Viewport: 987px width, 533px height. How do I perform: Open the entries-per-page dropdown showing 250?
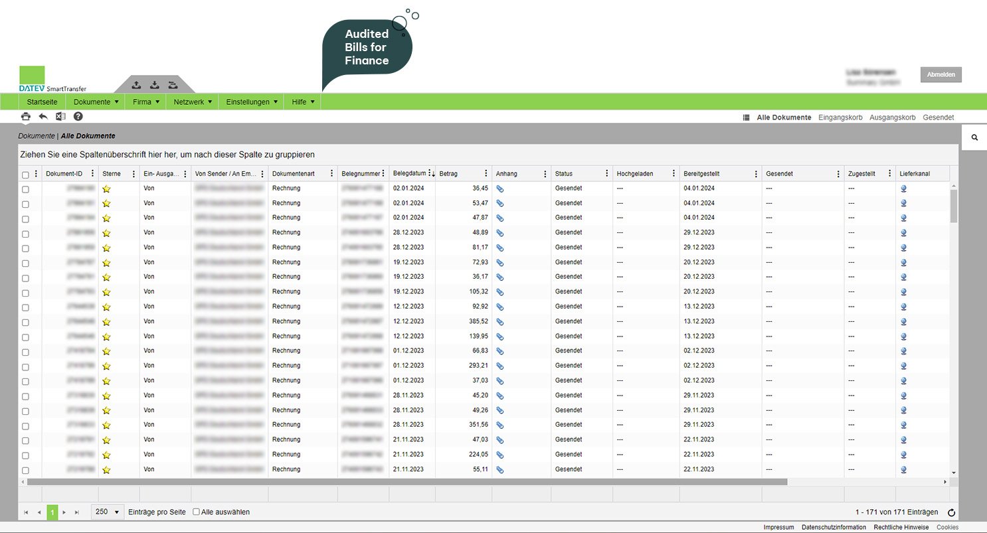[x=108, y=512]
